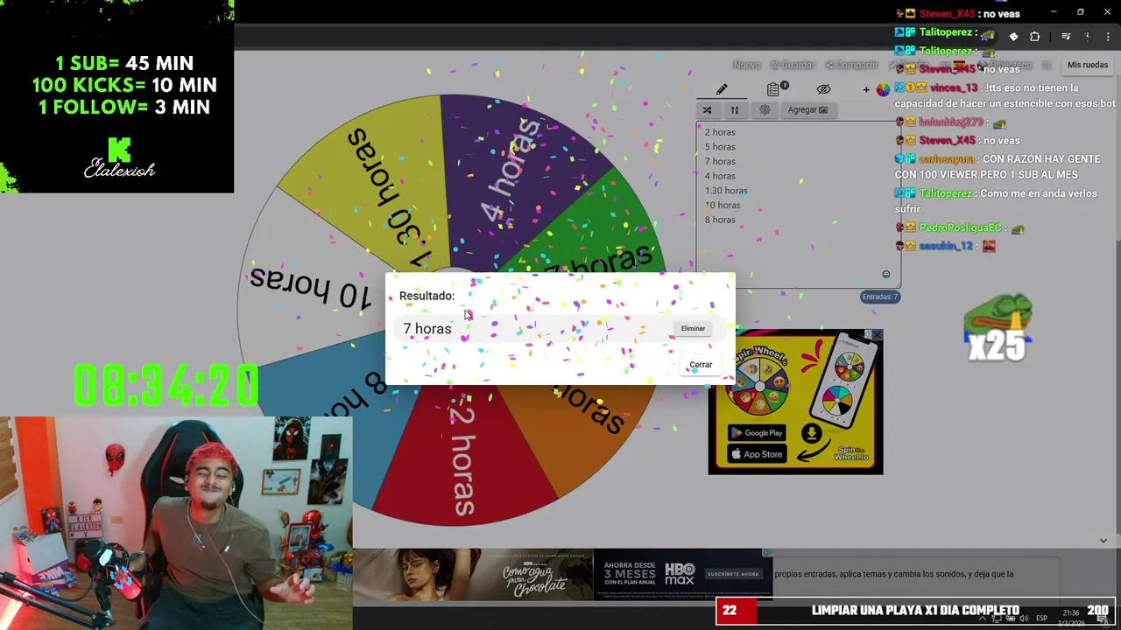Viewport: 1121px width, 630px height.
Task: Click the '7 horas' result text
Action: point(427,329)
